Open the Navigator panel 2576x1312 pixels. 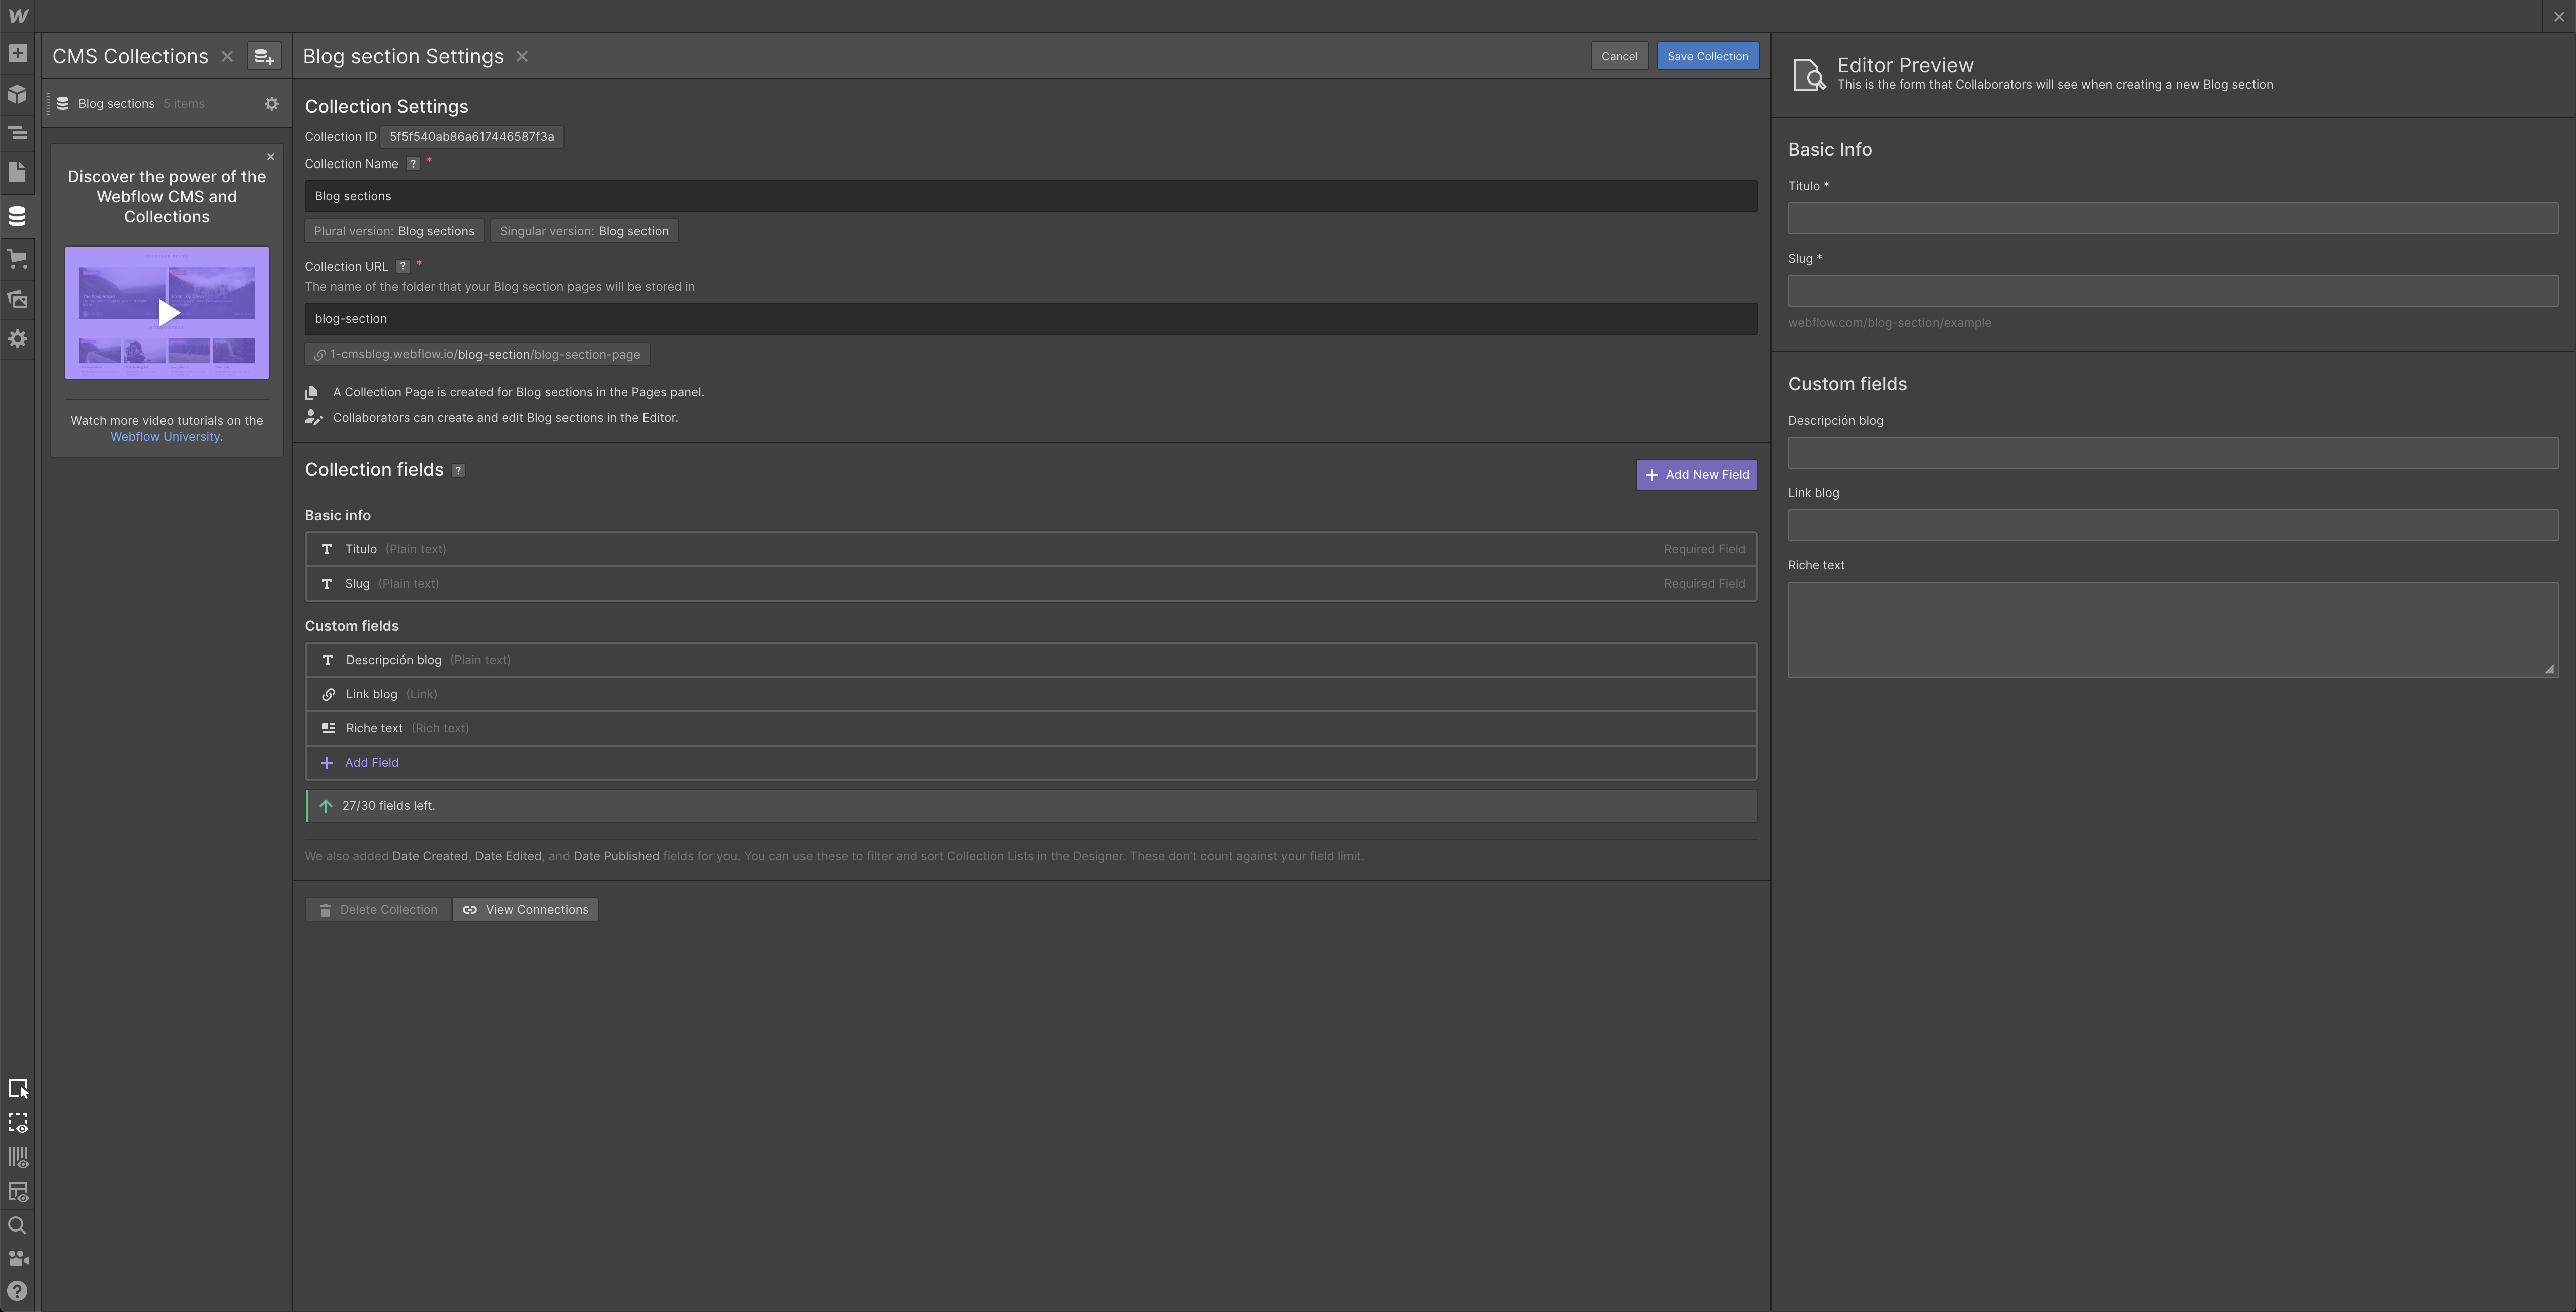[x=17, y=132]
